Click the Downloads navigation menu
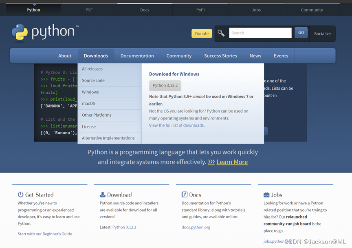352x248 pixels. [x=96, y=56]
